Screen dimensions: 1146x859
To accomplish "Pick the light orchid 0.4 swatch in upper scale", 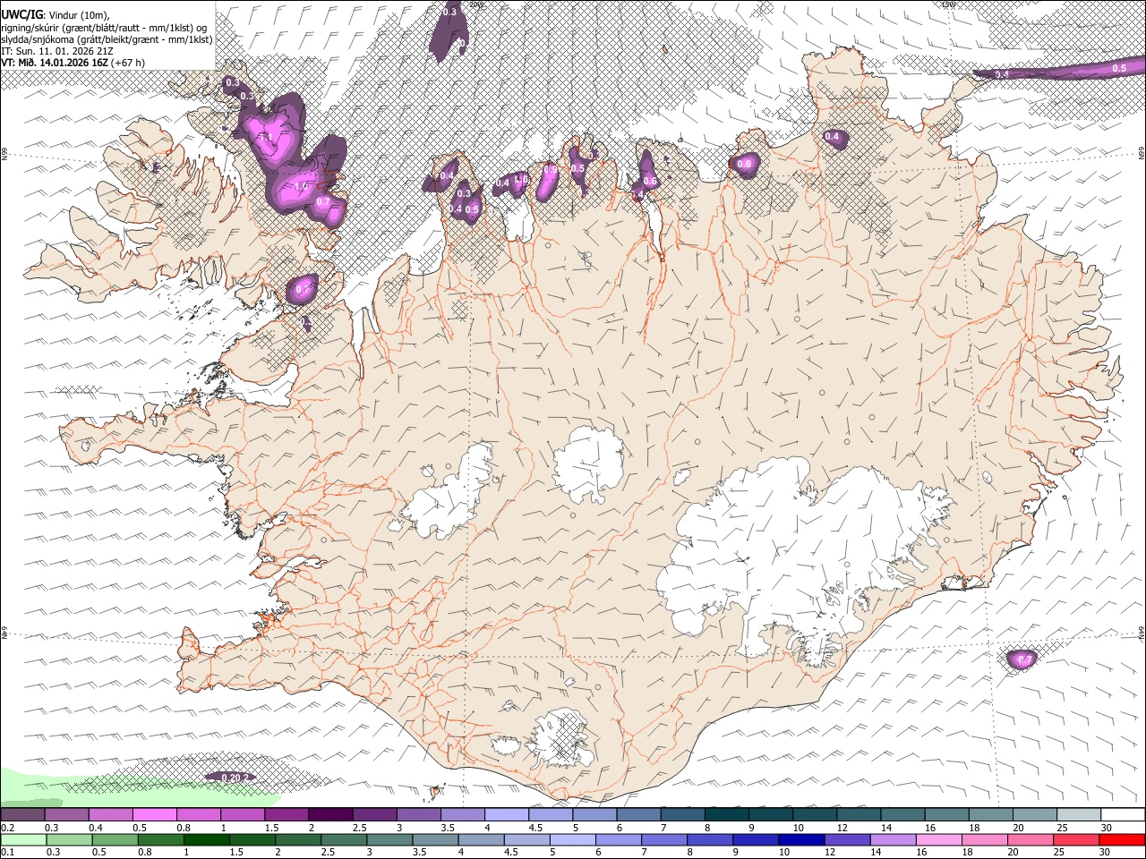I will point(110,815).
